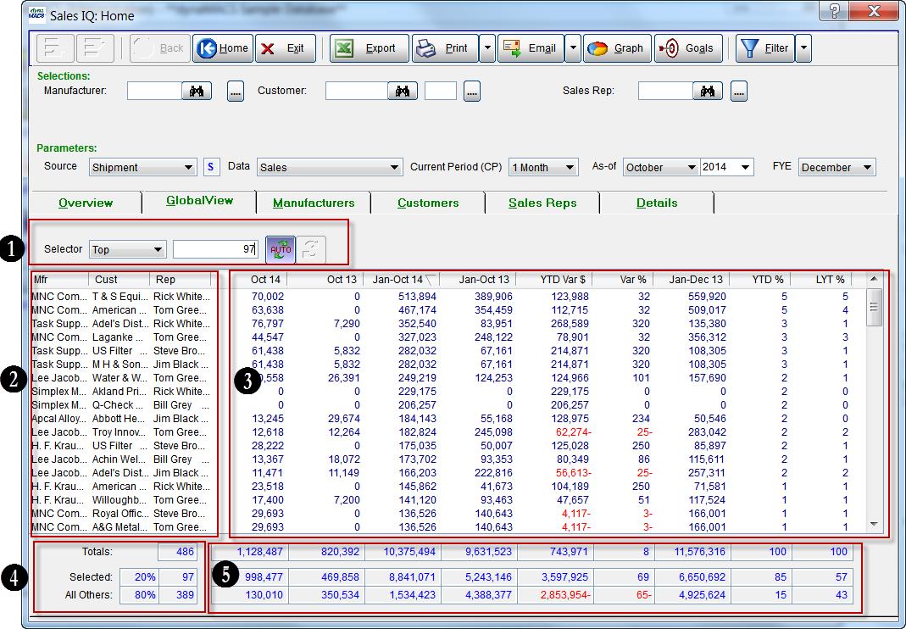Click the table scrollbar up arrow
The width and height of the screenshot is (906, 629).
tap(874, 279)
